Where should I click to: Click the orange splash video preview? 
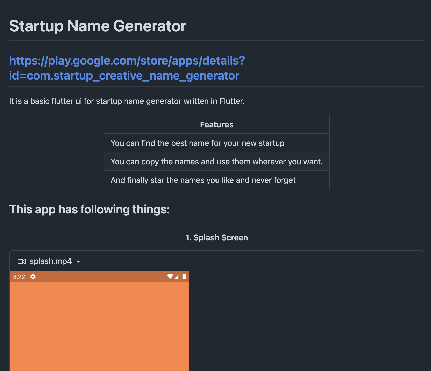[x=99, y=325]
